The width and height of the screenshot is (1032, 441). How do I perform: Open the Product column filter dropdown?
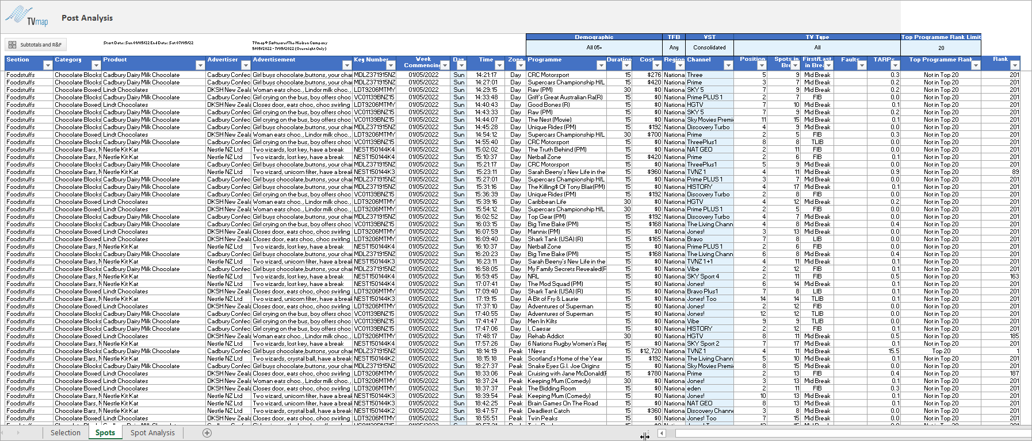(200, 65)
